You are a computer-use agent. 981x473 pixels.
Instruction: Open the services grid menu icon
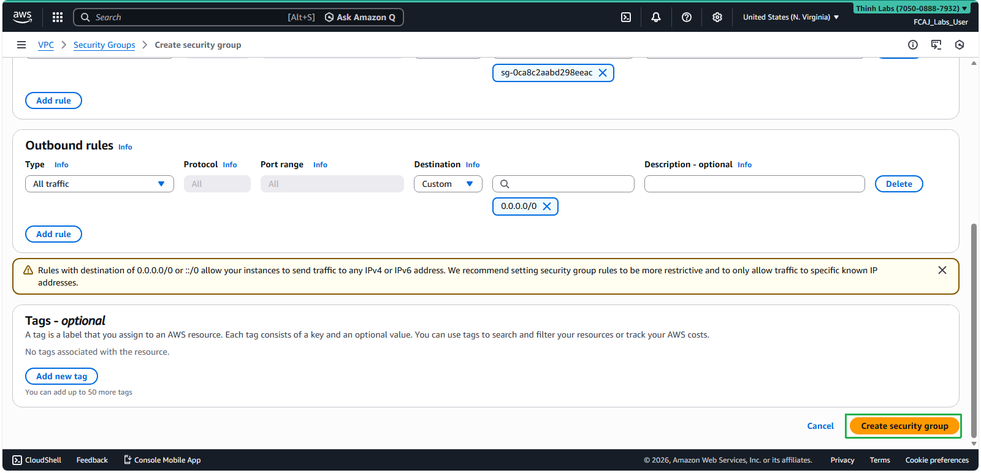point(58,17)
